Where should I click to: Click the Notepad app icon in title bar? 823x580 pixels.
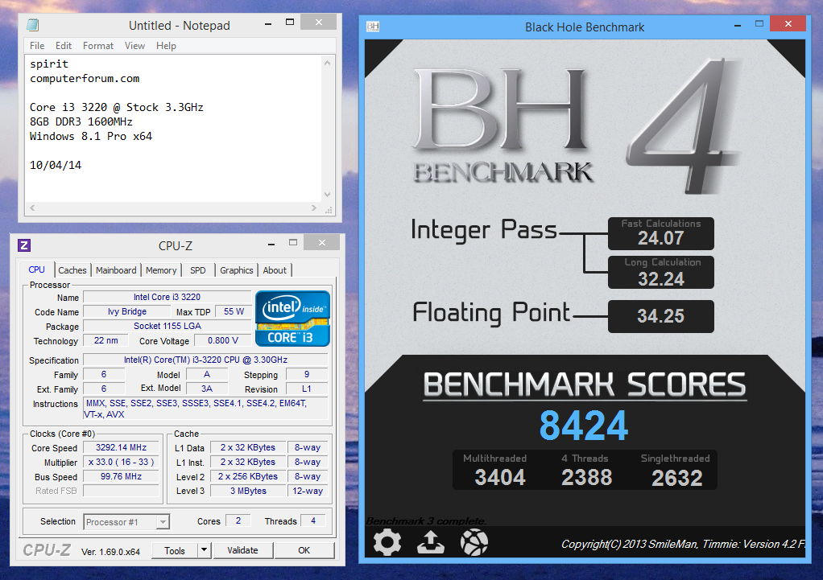pos(33,25)
